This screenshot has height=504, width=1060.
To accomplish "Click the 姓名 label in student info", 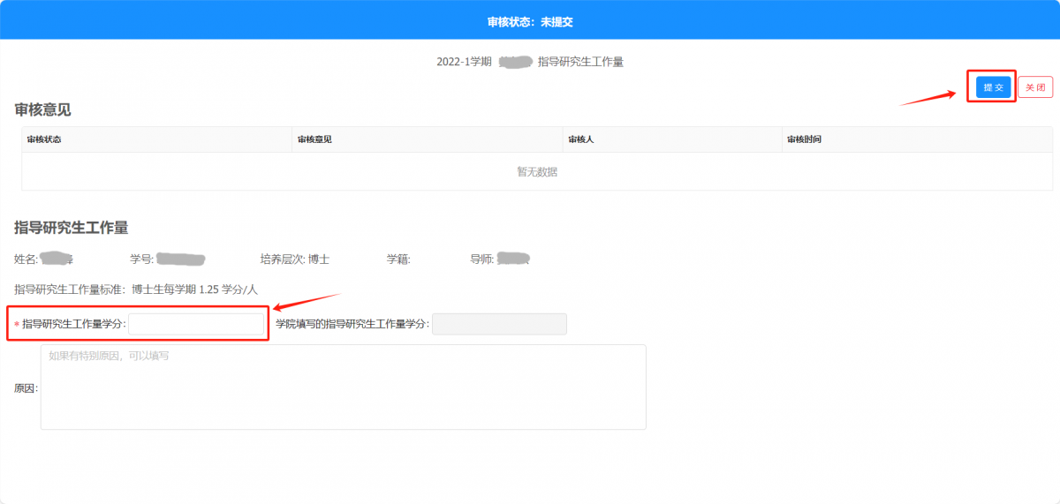I will (x=26, y=260).
